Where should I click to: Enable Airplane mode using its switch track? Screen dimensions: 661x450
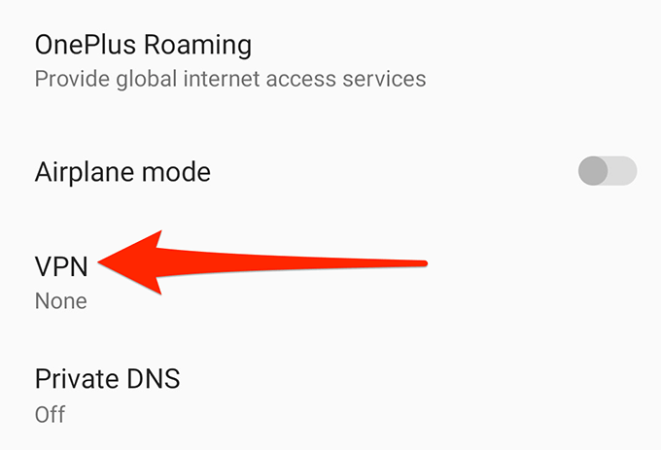point(608,171)
